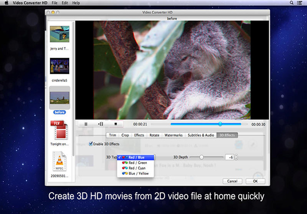Click the file list scrollbar

(x=73, y=89)
